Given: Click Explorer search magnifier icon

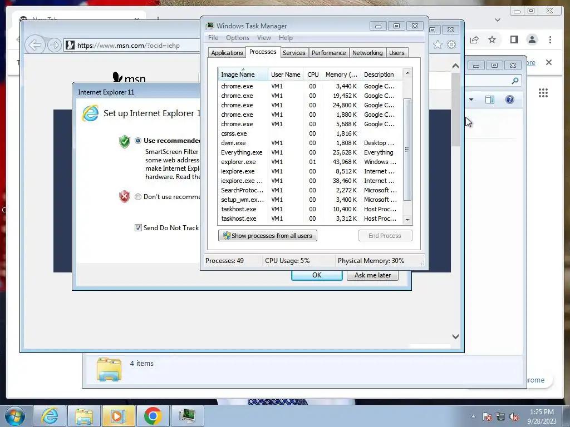Looking at the screenshot, I should pyautogui.click(x=515, y=81).
